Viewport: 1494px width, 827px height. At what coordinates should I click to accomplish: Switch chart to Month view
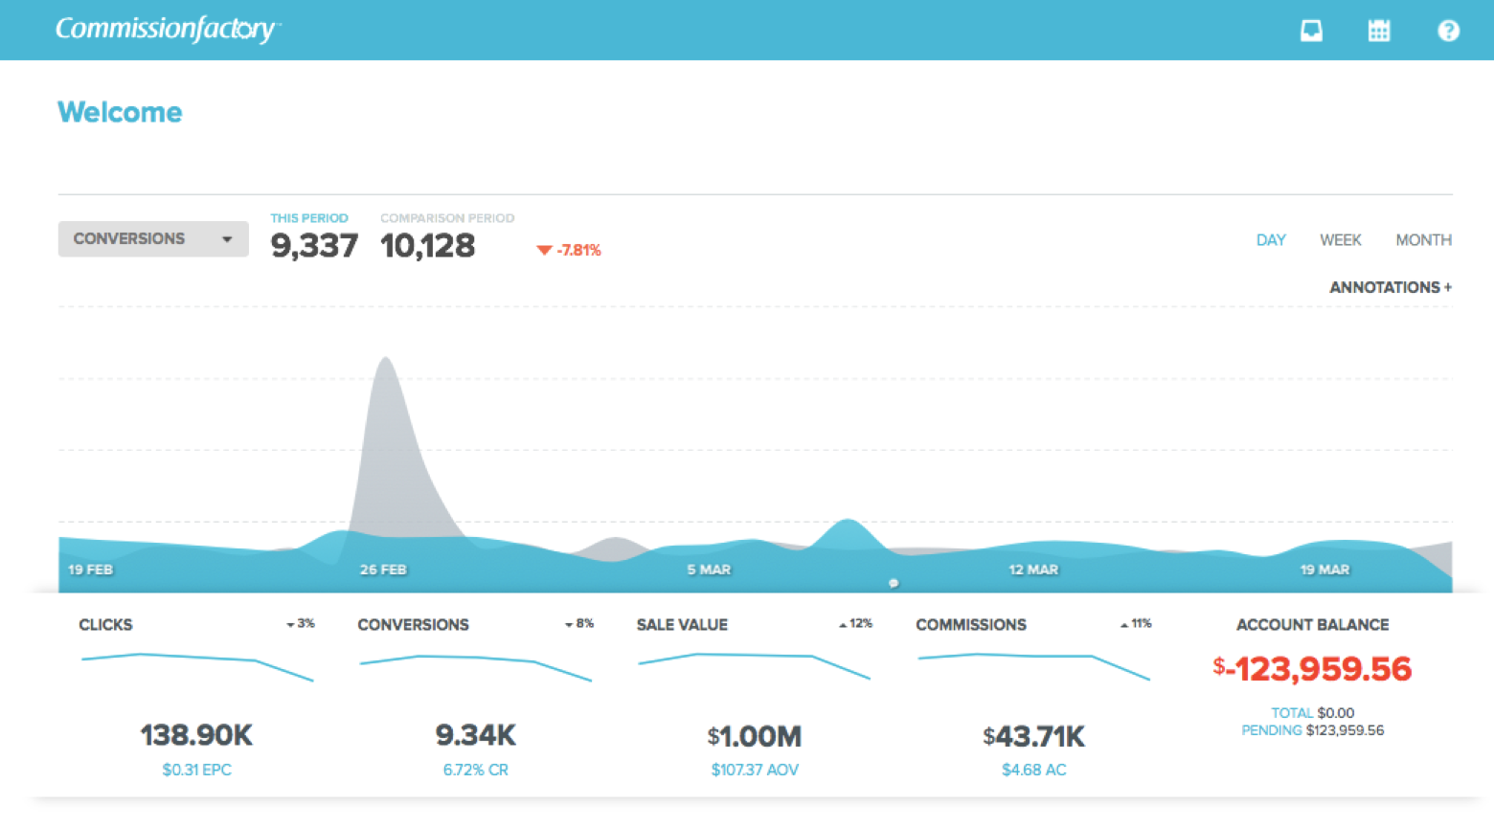tap(1423, 240)
